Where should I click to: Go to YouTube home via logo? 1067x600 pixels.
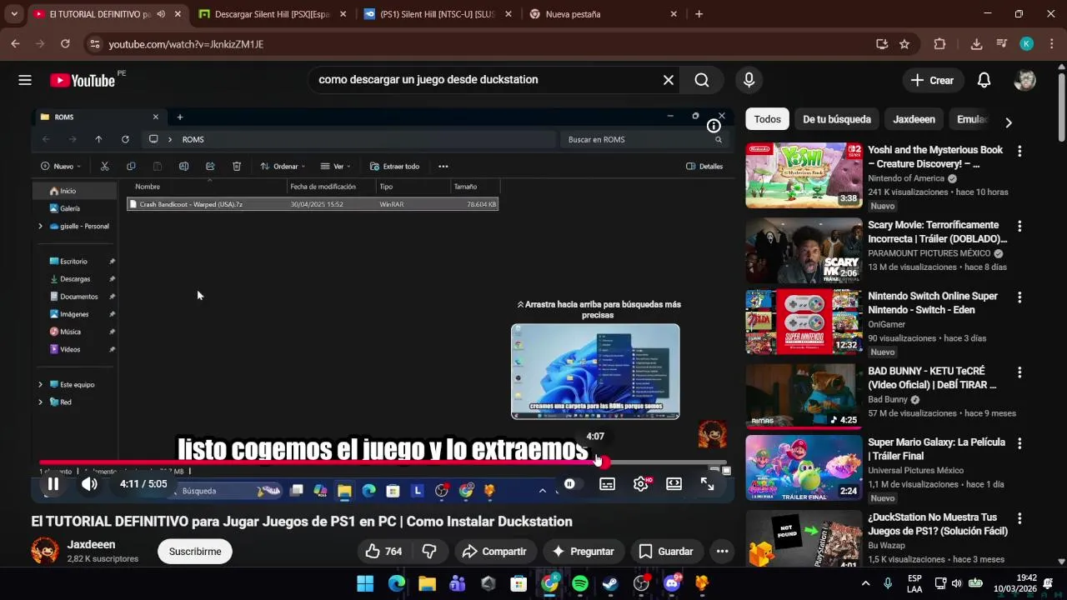point(83,80)
